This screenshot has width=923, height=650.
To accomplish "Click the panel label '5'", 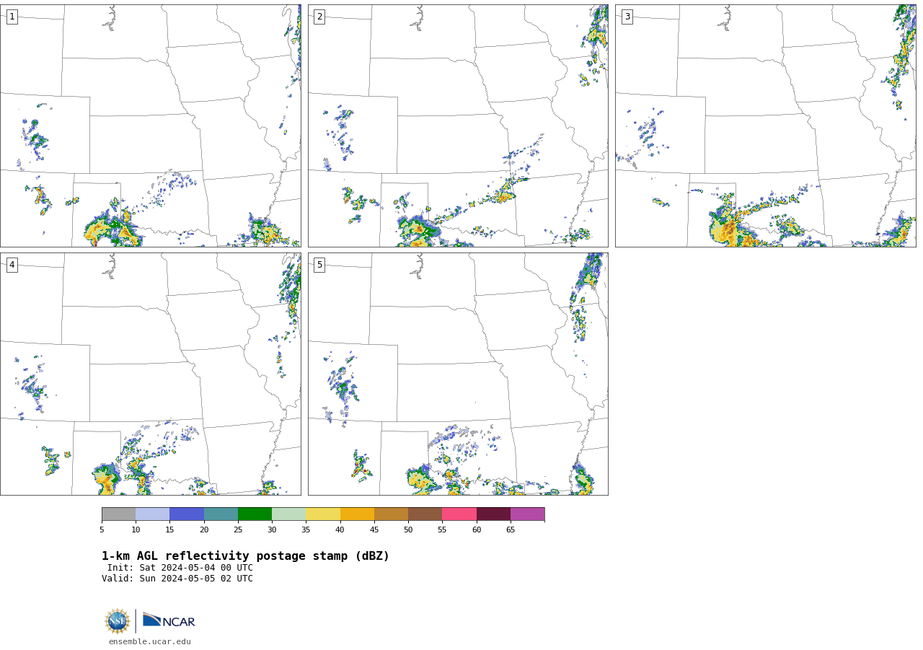I will click(319, 265).
